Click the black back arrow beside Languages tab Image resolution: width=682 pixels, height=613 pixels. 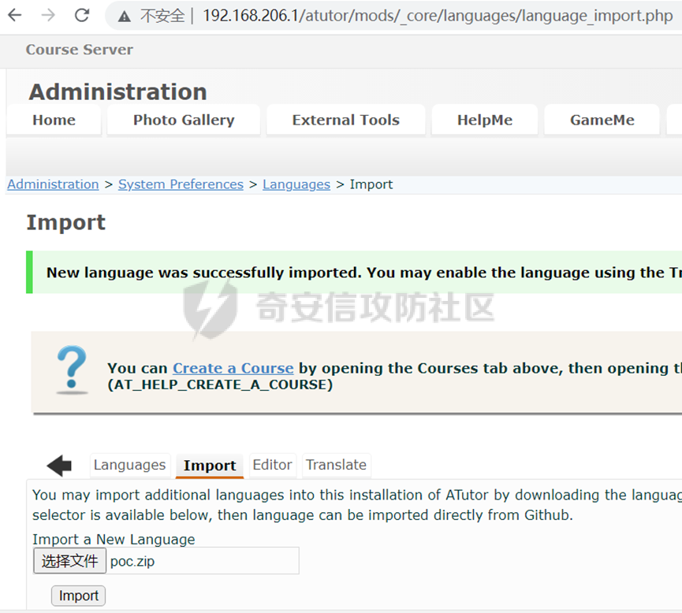tap(60, 466)
